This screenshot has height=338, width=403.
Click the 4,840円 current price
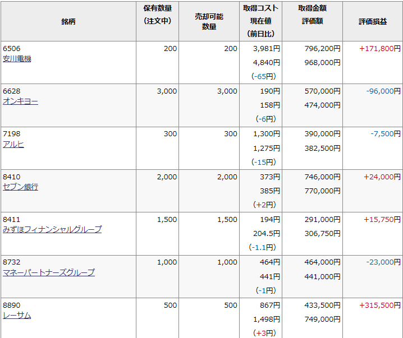pos(267,63)
